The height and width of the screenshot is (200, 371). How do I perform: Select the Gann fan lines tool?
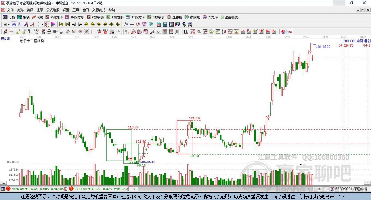[133, 31]
